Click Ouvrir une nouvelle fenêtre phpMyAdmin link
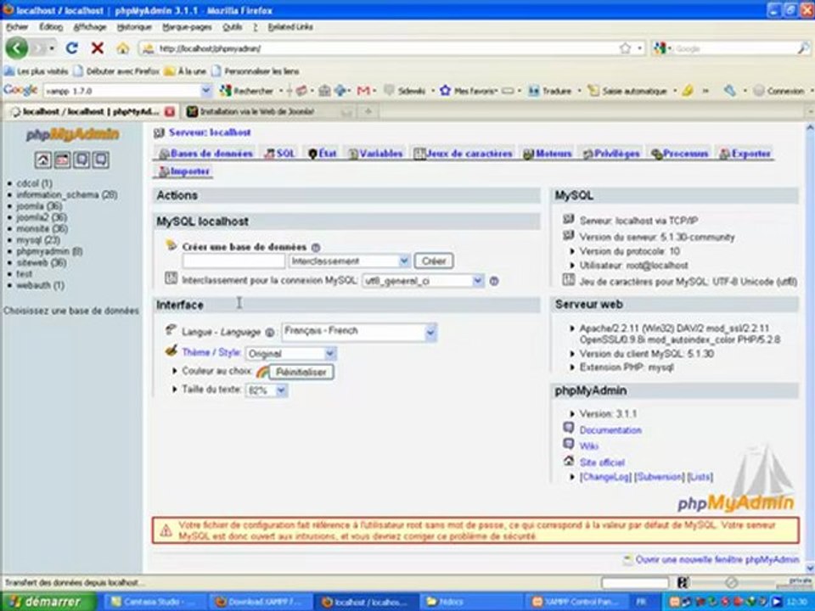Screen dimensions: 815x611 717,559
